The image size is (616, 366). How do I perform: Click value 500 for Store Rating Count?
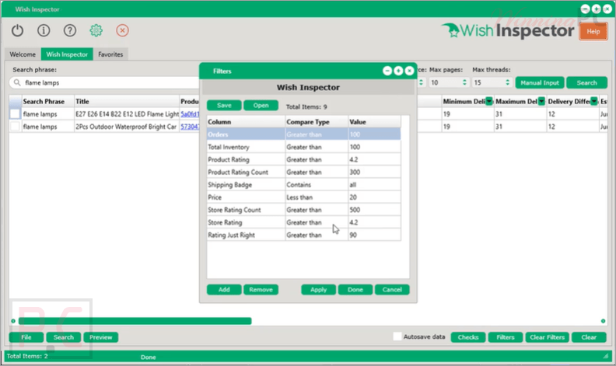point(374,210)
